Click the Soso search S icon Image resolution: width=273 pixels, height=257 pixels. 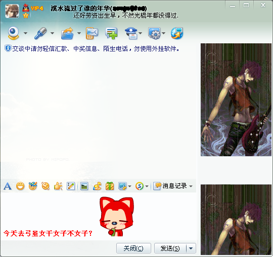pyautogui.click(x=140, y=186)
